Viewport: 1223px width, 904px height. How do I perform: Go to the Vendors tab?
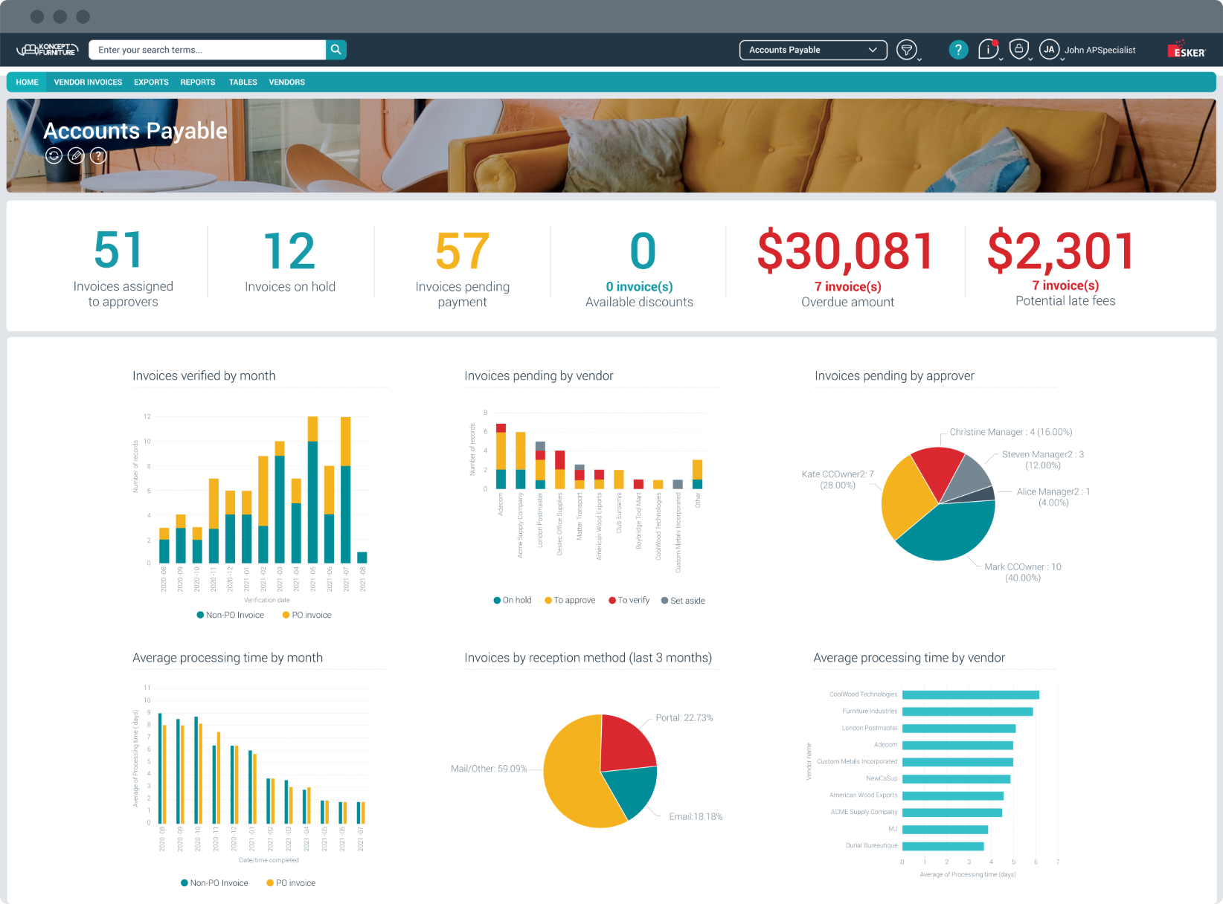(286, 83)
